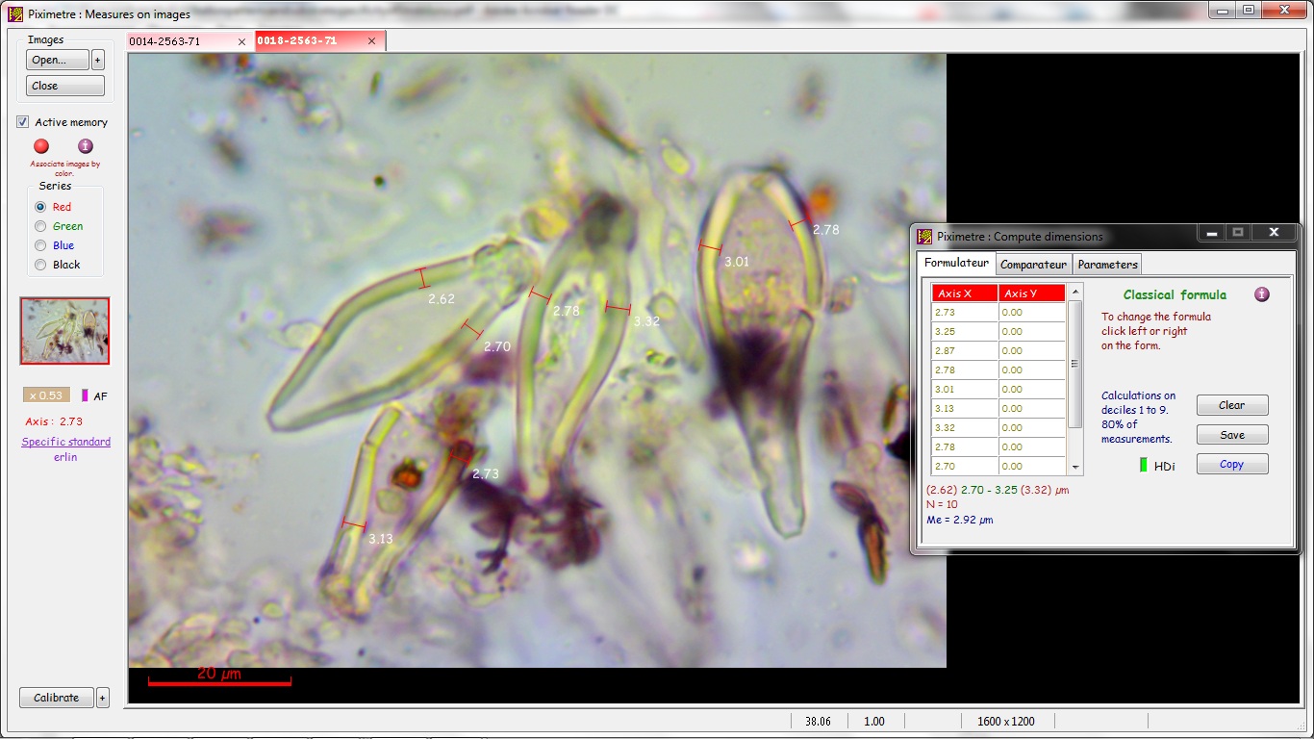Image resolution: width=1314 pixels, height=739 pixels.
Task: Click the green HDi indicator
Action: [1144, 466]
